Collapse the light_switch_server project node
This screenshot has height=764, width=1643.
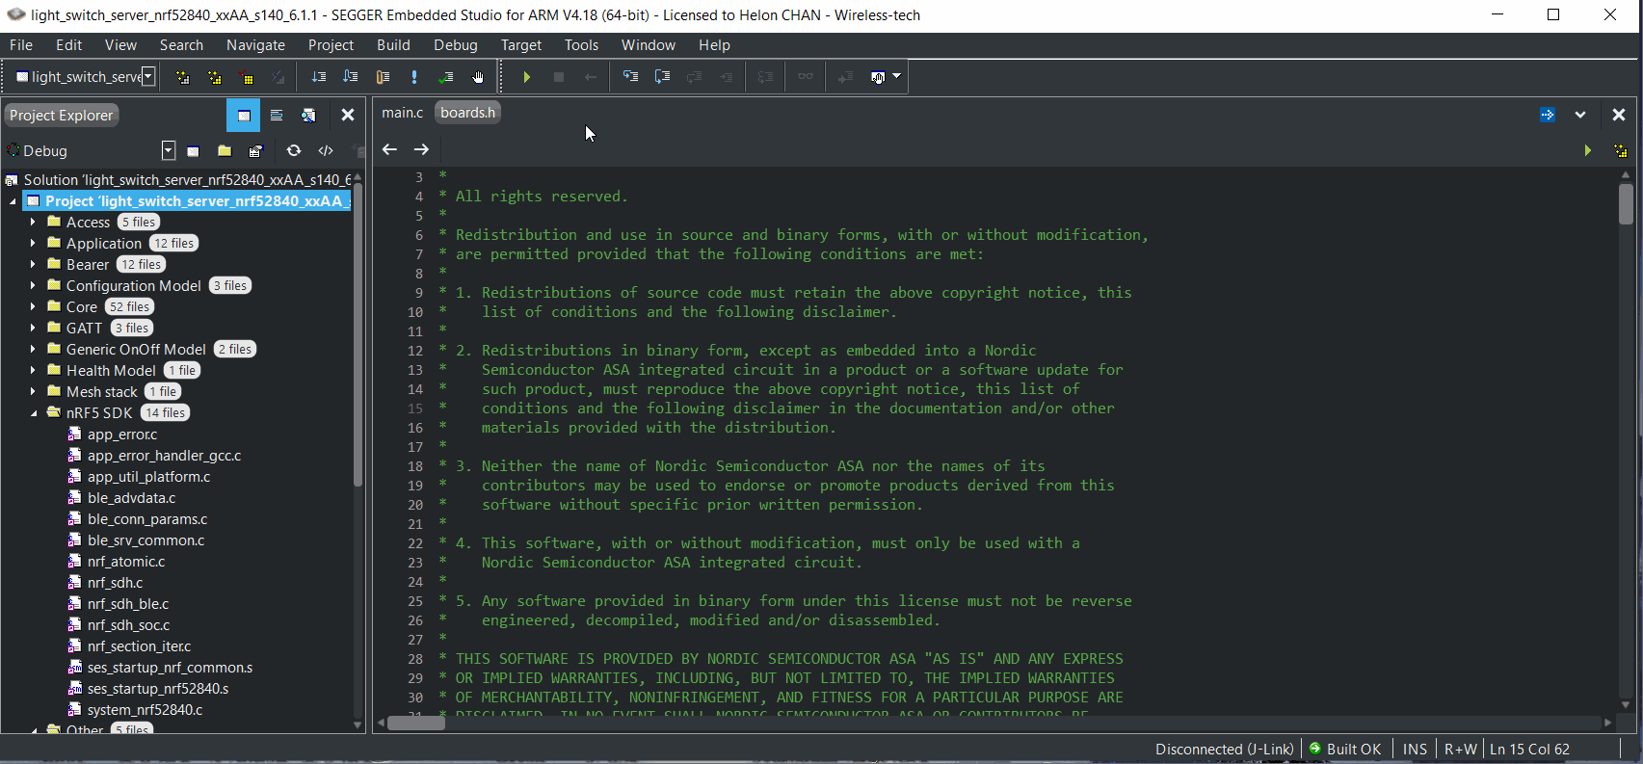13,201
